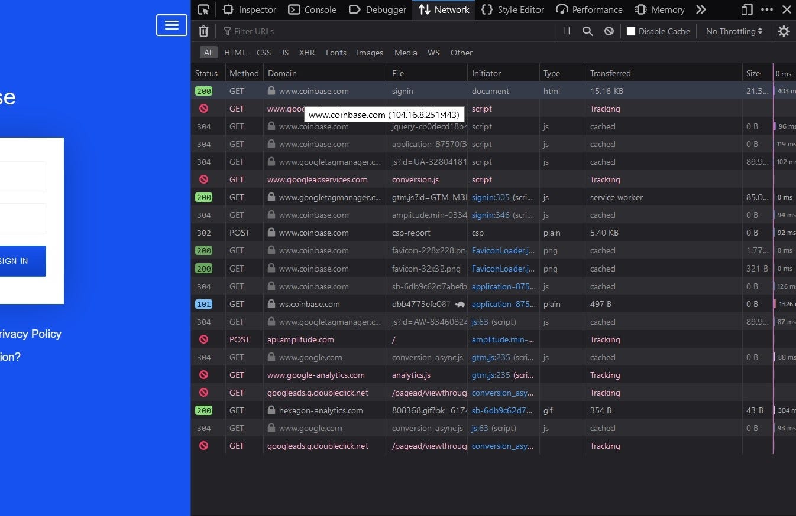Screen dimensions: 796x516
Task: Open sb-6db9c62d7 initiator link
Action: click(x=503, y=410)
